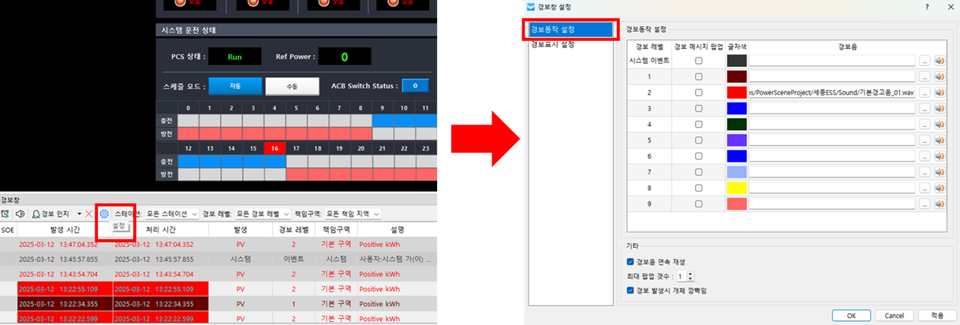The image size is (960, 325).
Task: Open the alarm window settings gear icon
Action: click(104, 214)
